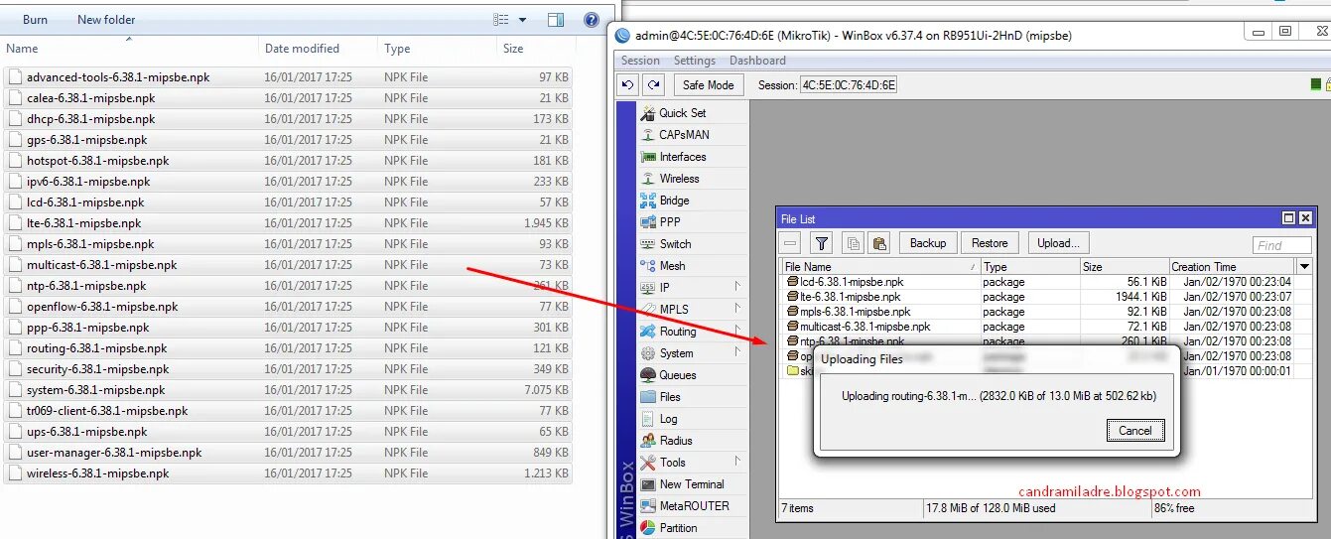Click New folder in Explorer toolbar
This screenshot has height=539, width=1331.
106,20
